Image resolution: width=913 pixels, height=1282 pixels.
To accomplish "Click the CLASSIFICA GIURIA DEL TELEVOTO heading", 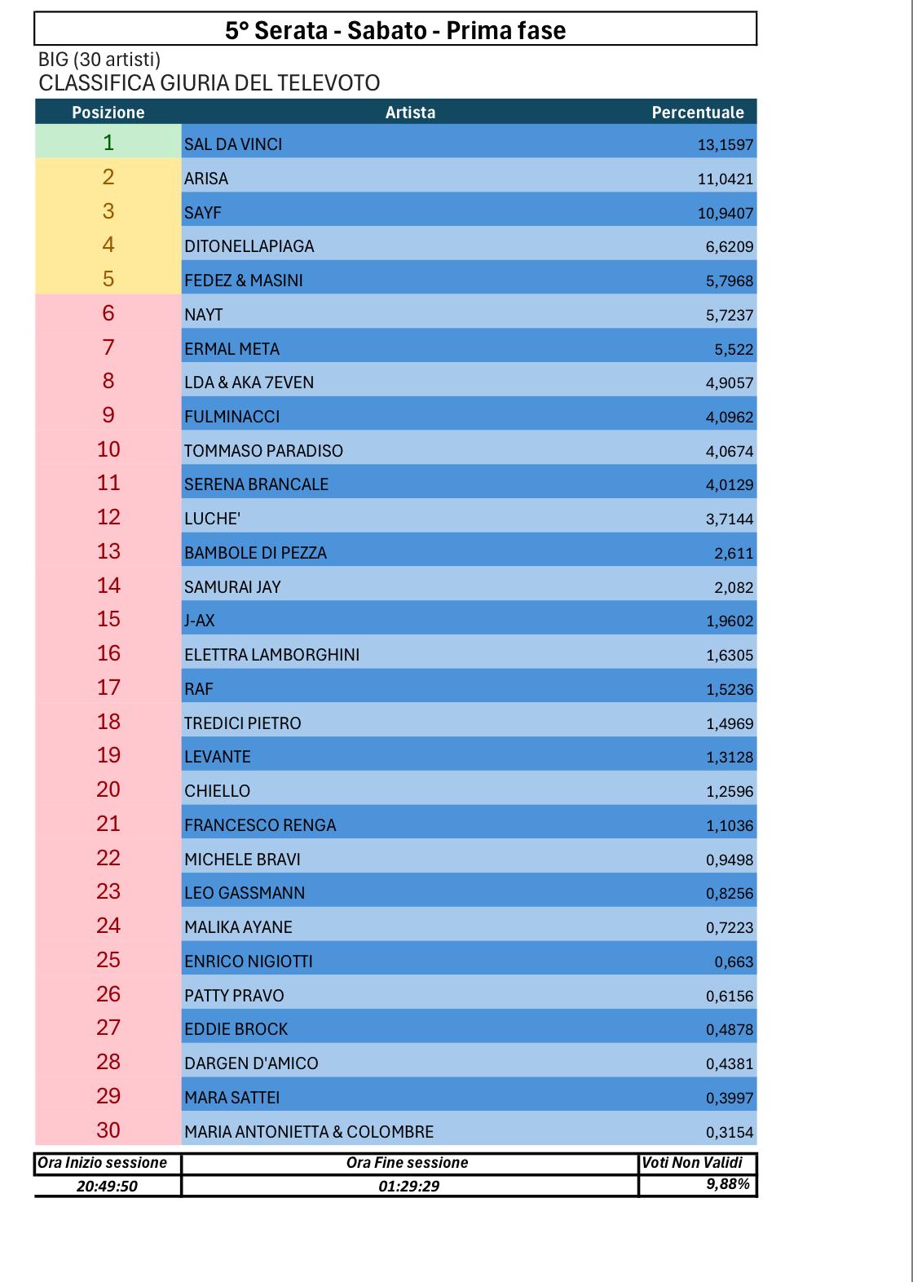I will coord(210,83).
